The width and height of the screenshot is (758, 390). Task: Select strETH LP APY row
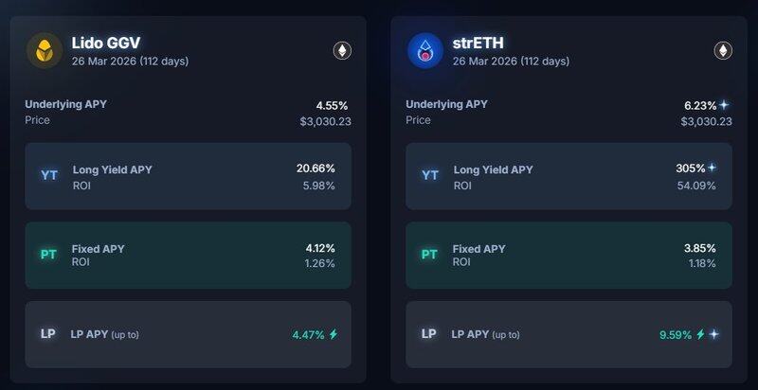pos(568,334)
